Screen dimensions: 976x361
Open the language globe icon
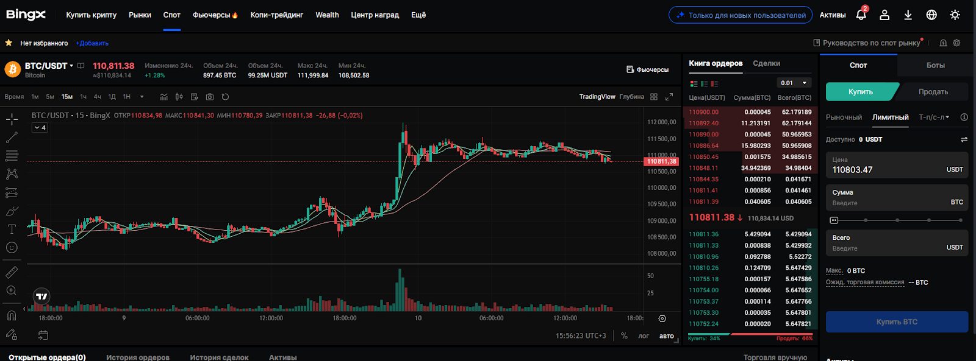click(x=931, y=15)
